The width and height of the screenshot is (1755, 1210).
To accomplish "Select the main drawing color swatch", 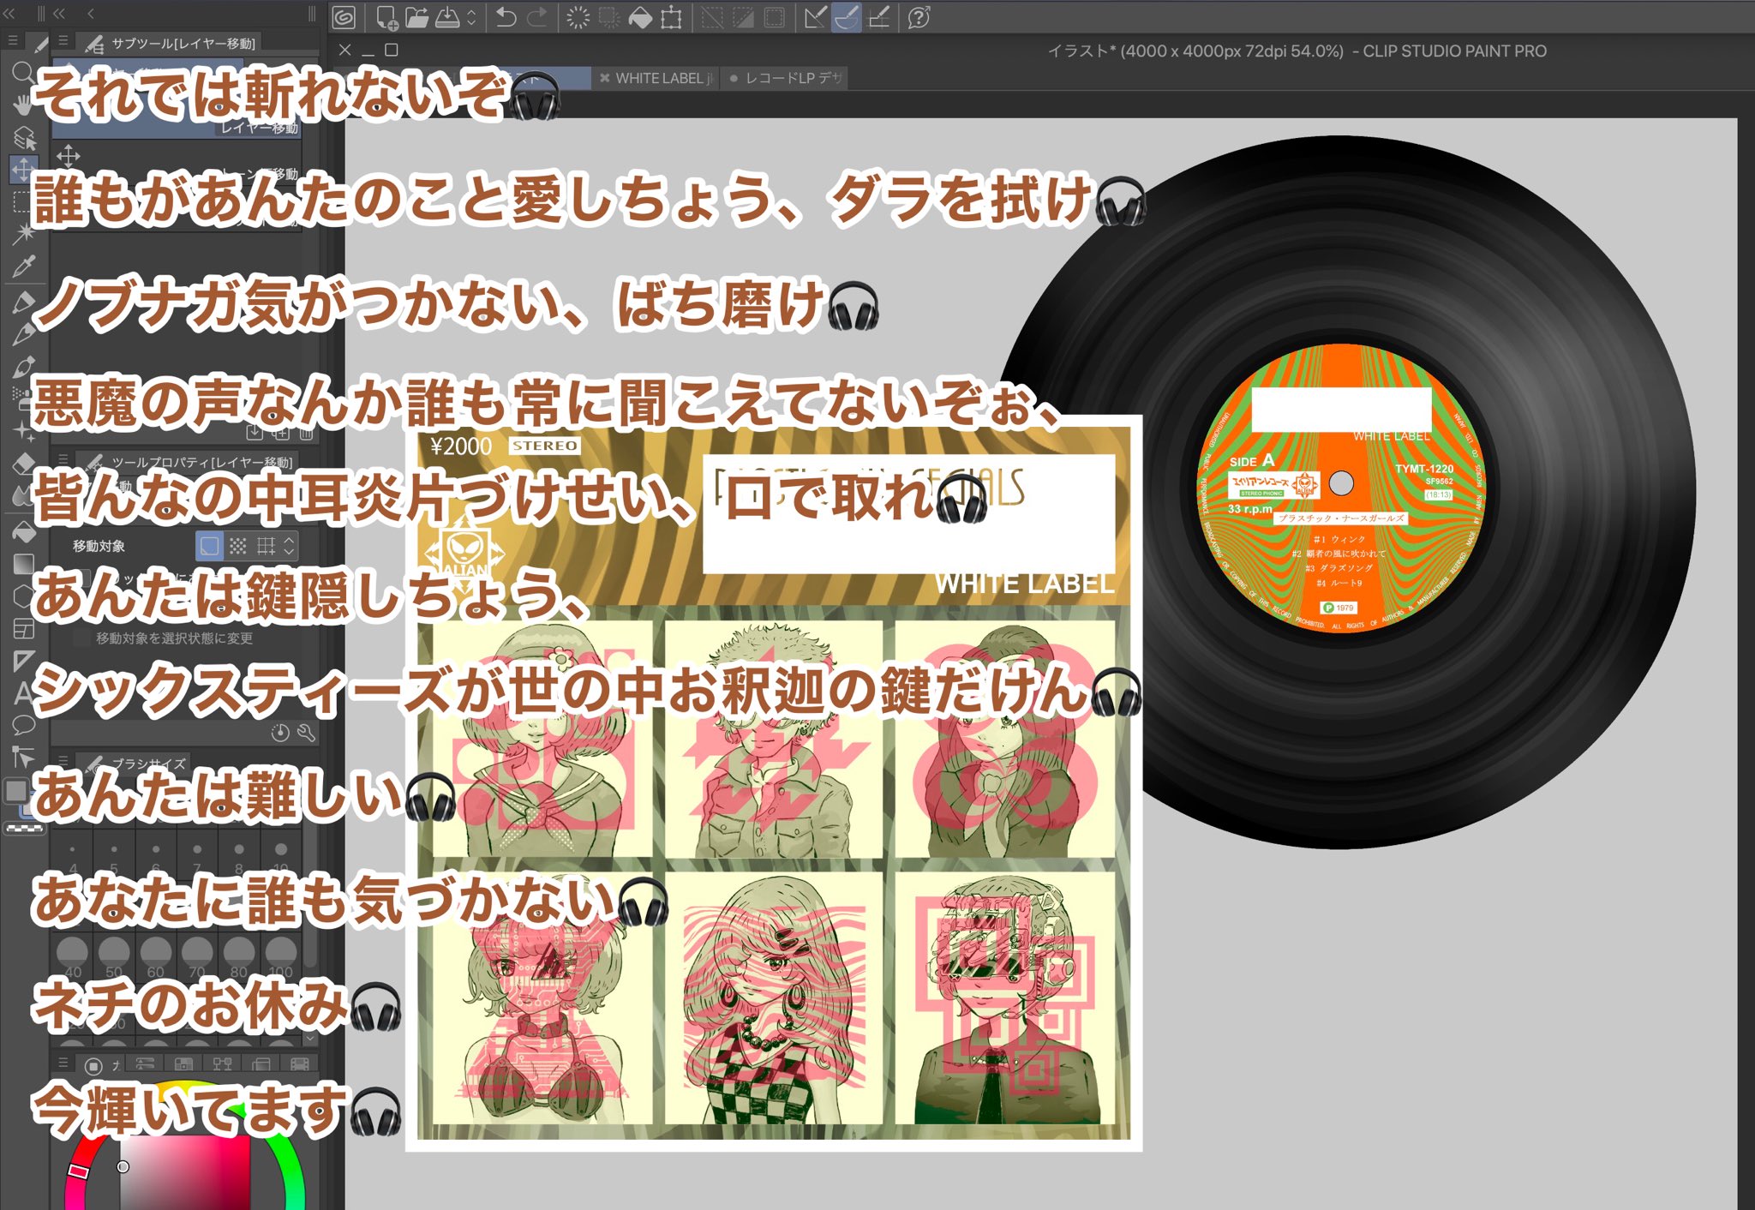I will pos(15,791).
